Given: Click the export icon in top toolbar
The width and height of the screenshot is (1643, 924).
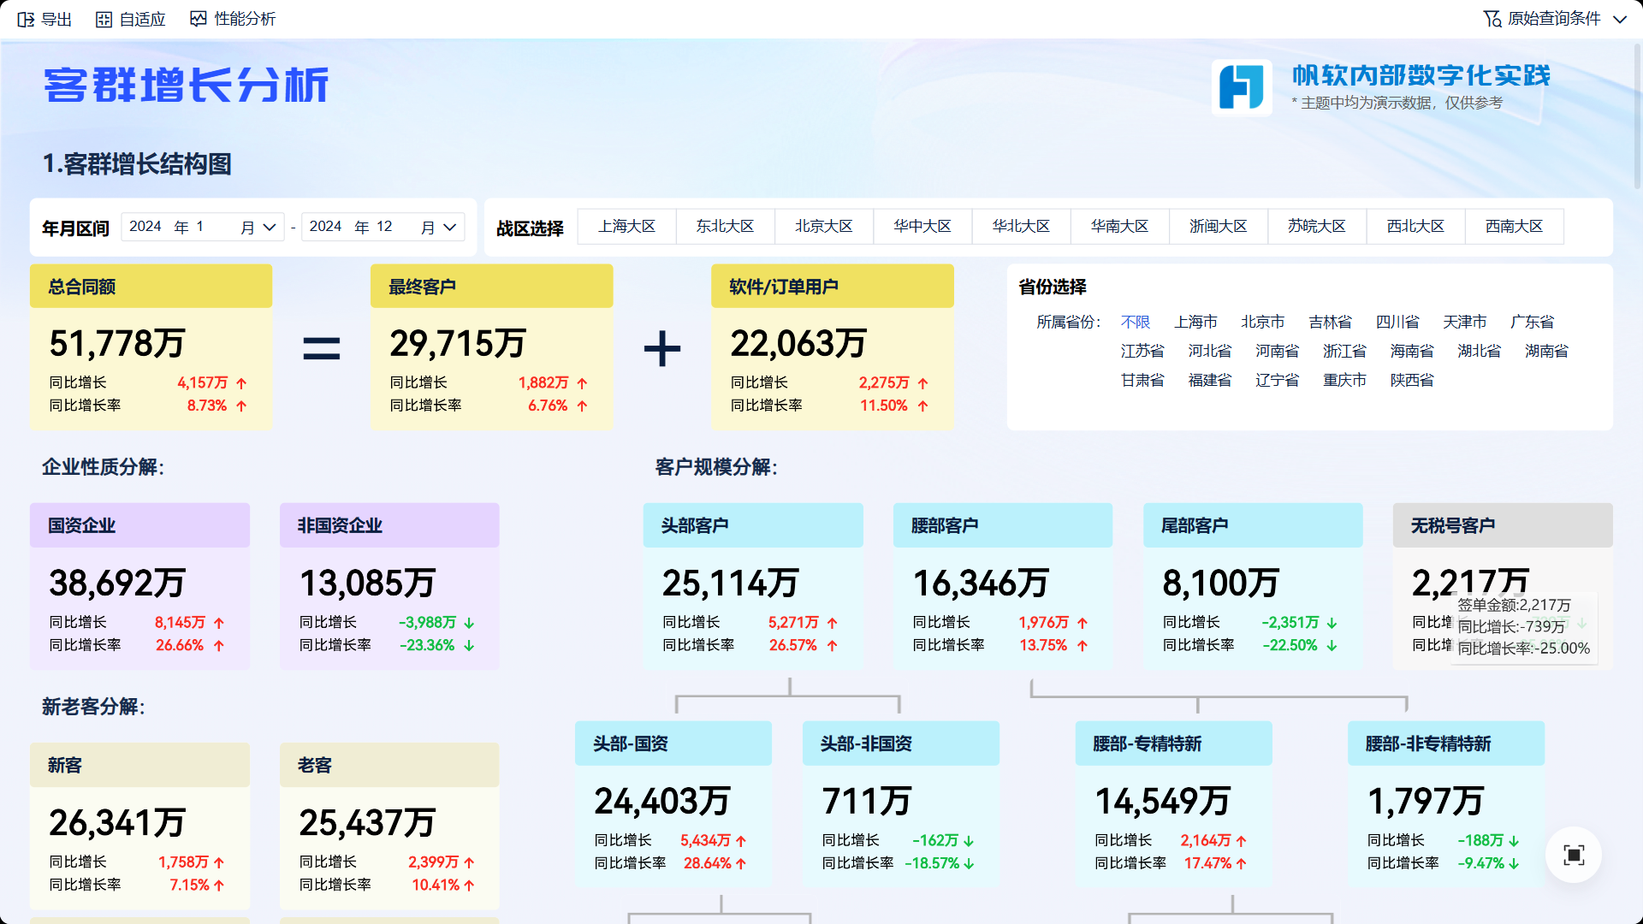Looking at the screenshot, I should click(26, 19).
